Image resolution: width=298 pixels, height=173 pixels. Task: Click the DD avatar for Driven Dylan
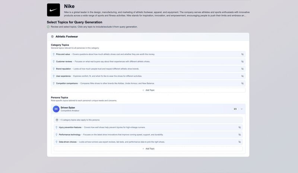pos(56,109)
